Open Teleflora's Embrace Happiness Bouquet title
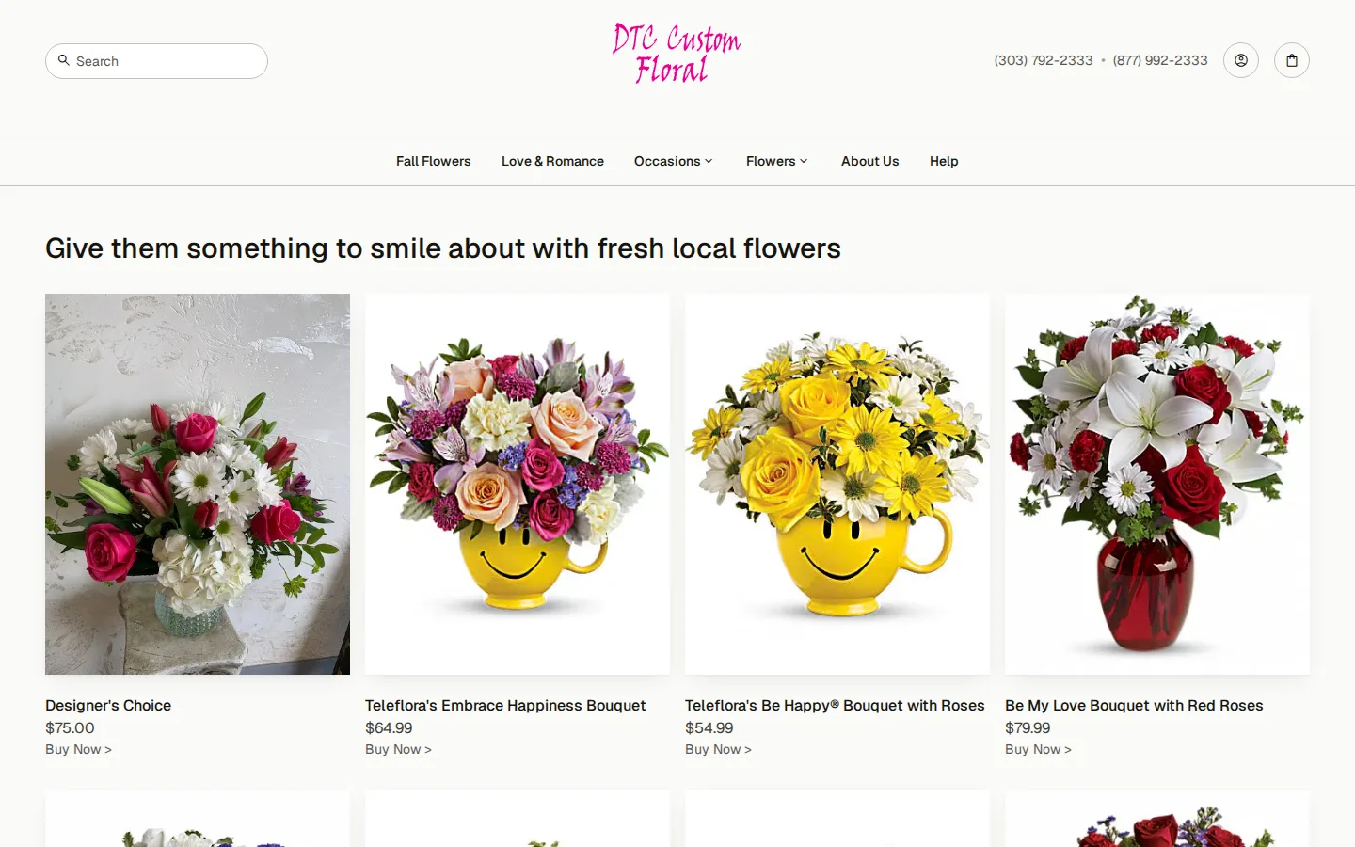 (505, 706)
